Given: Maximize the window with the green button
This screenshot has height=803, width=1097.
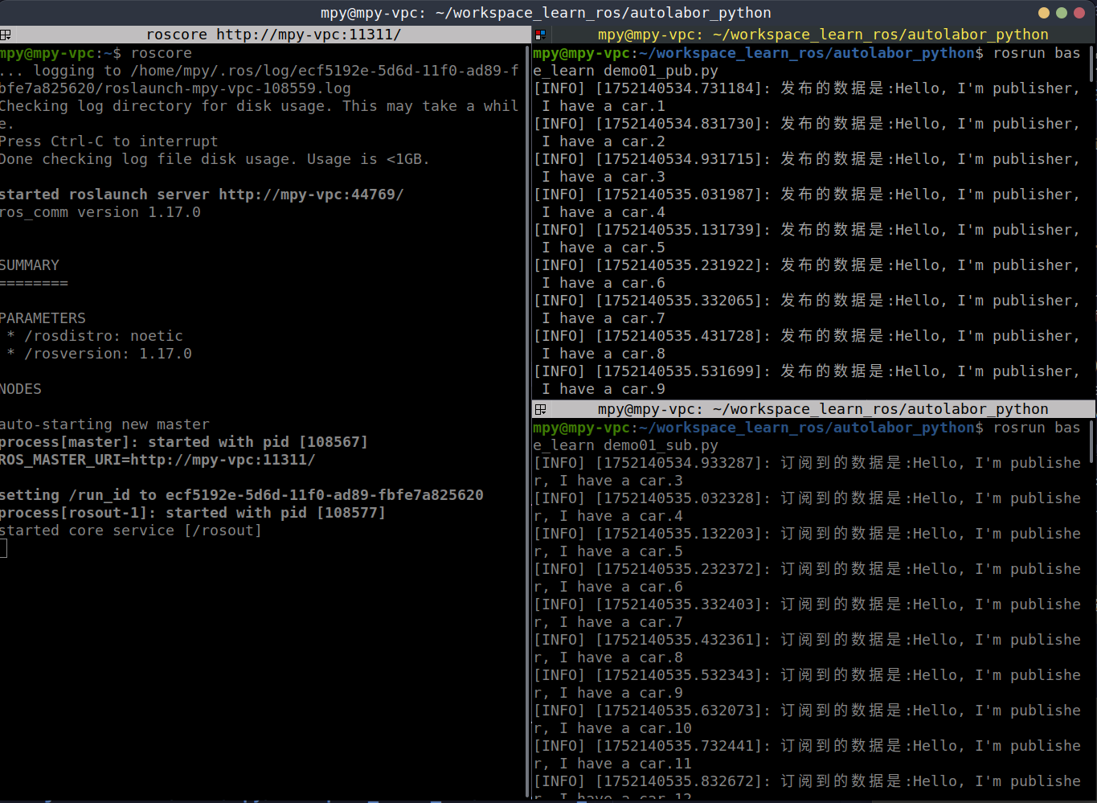Looking at the screenshot, I should (1061, 13).
